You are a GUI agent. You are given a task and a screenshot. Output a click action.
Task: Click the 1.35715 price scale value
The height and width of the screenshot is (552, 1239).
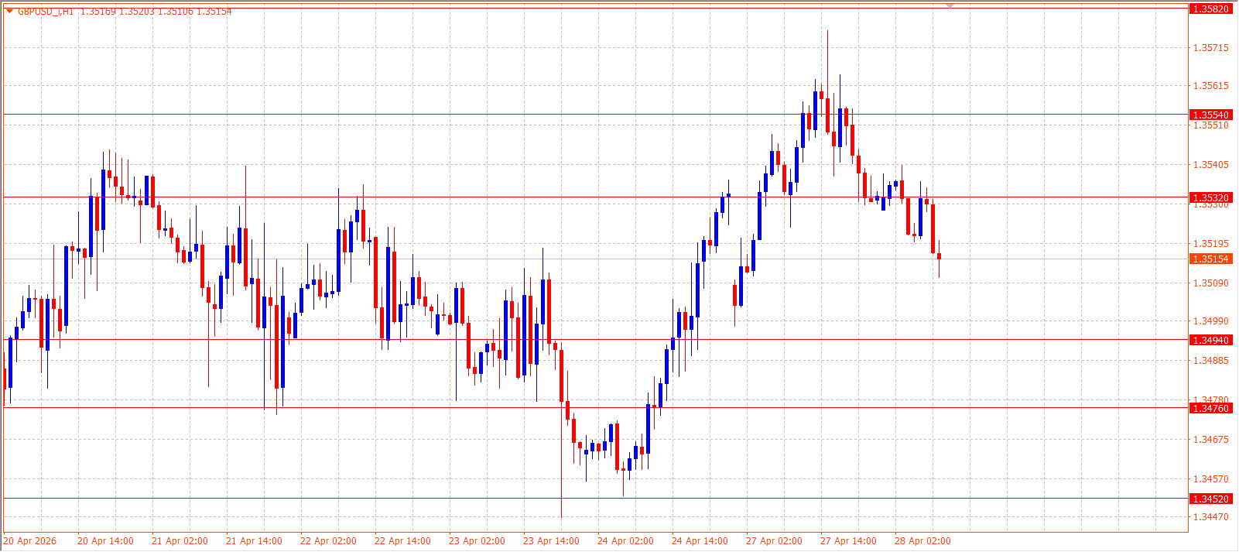(x=1211, y=48)
